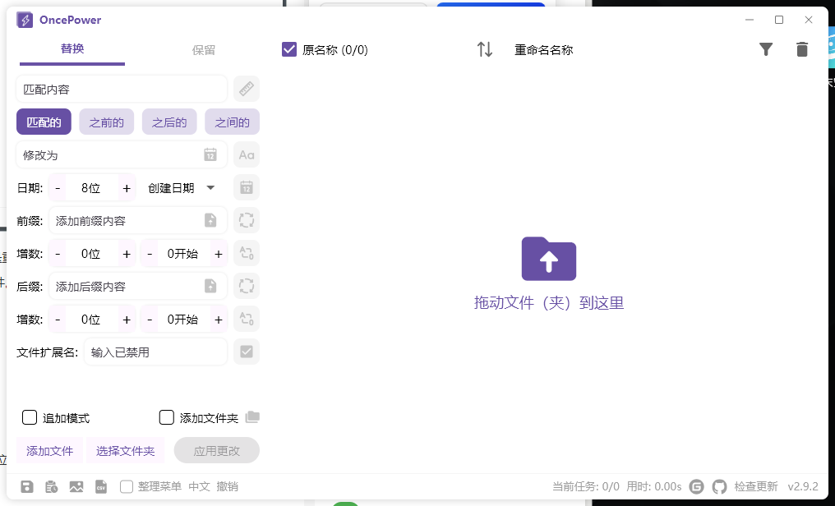Select the loop icon beside the 前缀 field

tap(246, 220)
